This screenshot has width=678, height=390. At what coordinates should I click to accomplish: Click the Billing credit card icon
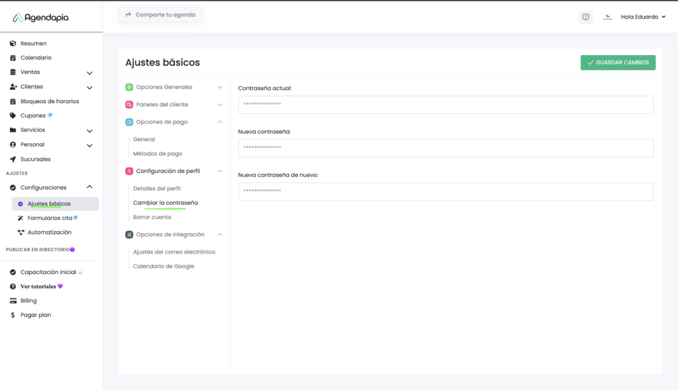(x=13, y=301)
